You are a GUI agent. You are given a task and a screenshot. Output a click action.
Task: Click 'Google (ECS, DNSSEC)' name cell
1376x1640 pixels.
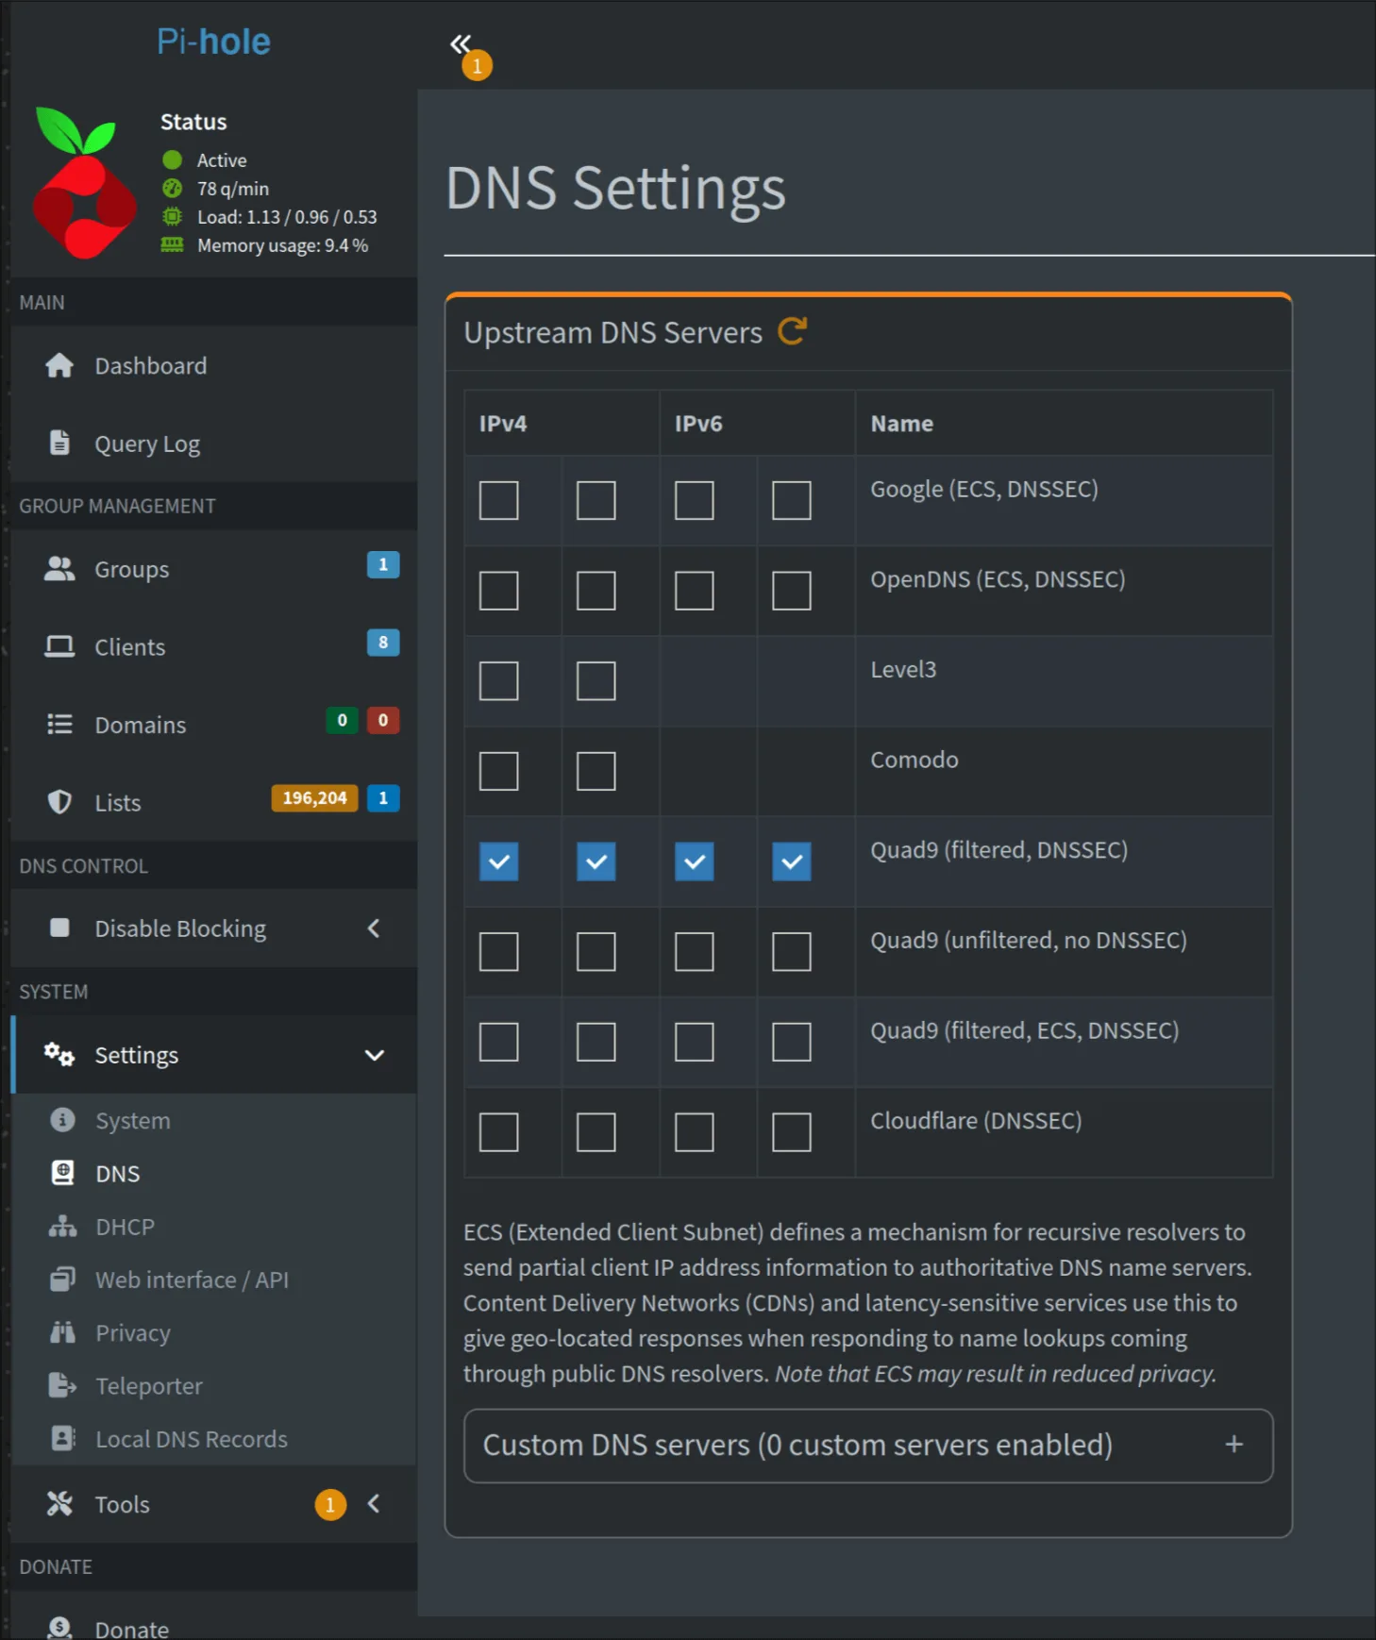tap(1064, 501)
